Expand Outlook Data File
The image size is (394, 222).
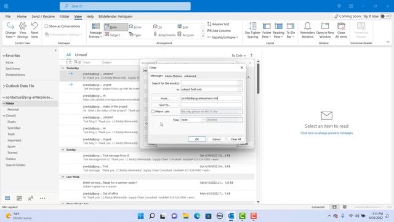(x=4, y=86)
